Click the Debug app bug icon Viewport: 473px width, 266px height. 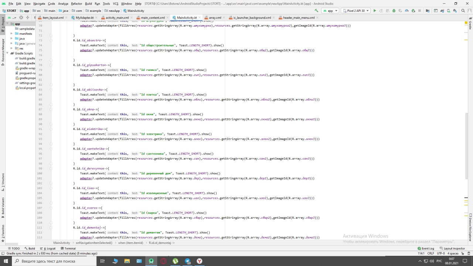point(394,11)
